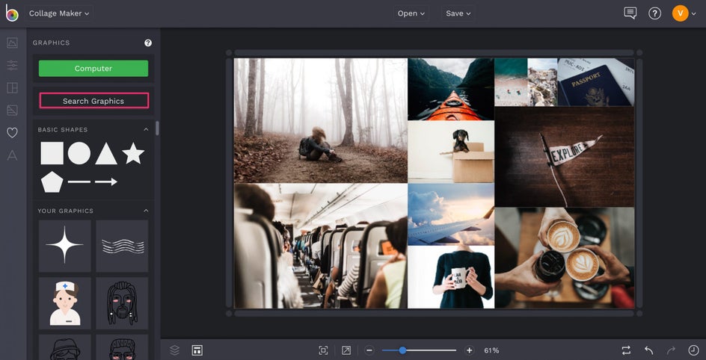Image resolution: width=706 pixels, height=360 pixels.
Task: Select the airplane wing clouds photo
Action: click(x=451, y=214)
